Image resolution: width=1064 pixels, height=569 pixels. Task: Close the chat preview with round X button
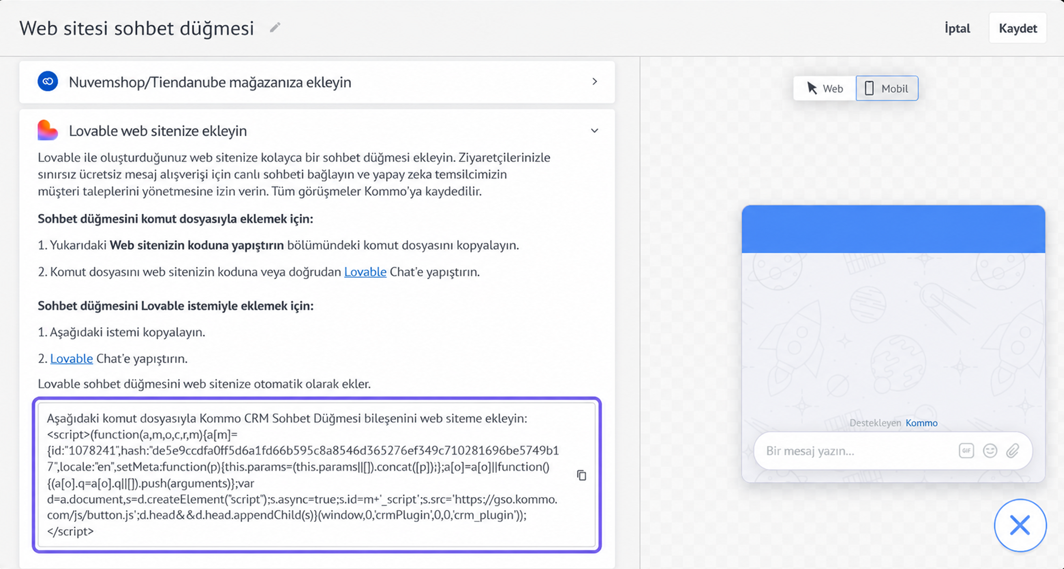1020,525
